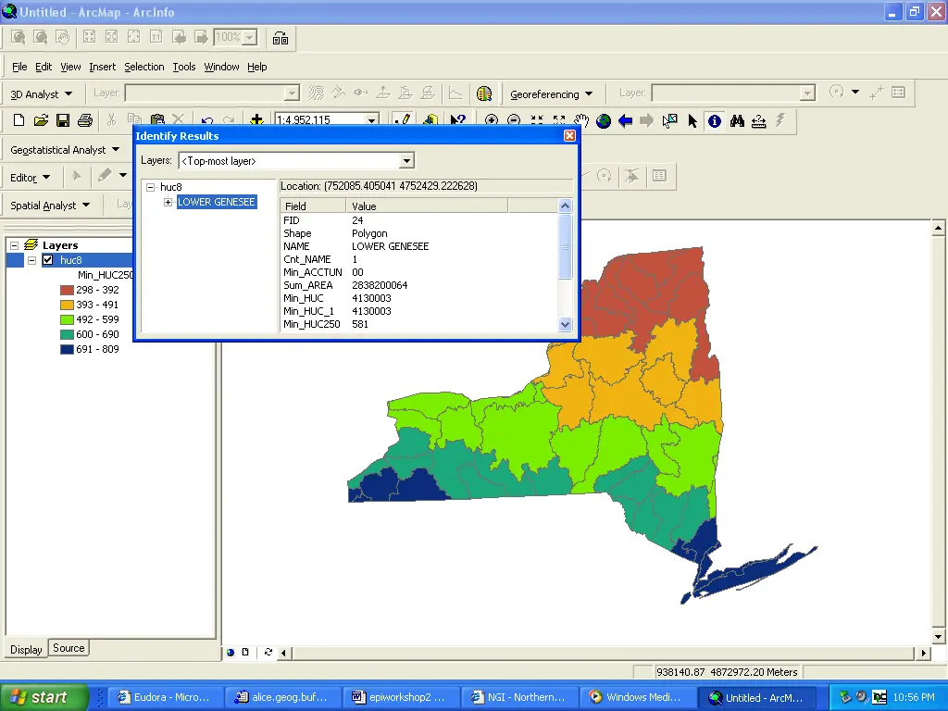This screenshot has height=711, width=948.
Task: Go back to previous extent blue arrow
Action: (625, 121)
